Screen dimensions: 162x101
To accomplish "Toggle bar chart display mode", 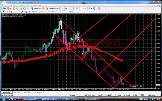I will 62,9.
